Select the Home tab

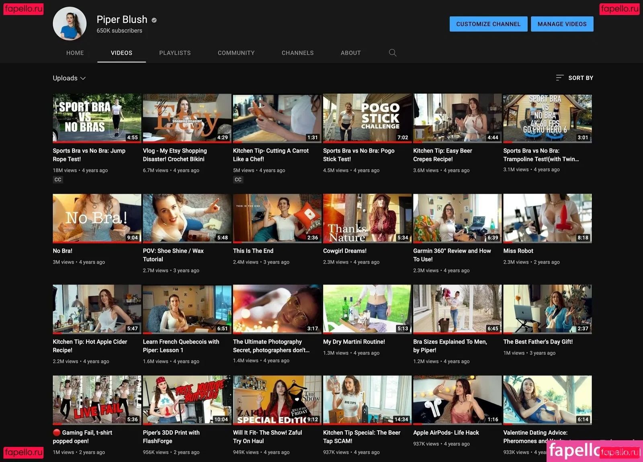pyautogui.click(x=75, y=53)
